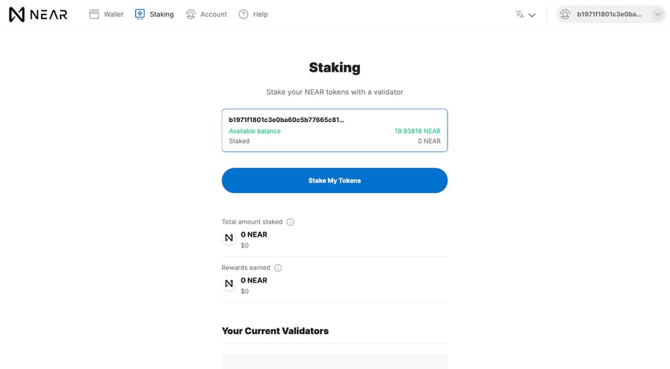The image size is (670, 369).
Task: Open the Help menu item
Action: click(x=253, y=14)
